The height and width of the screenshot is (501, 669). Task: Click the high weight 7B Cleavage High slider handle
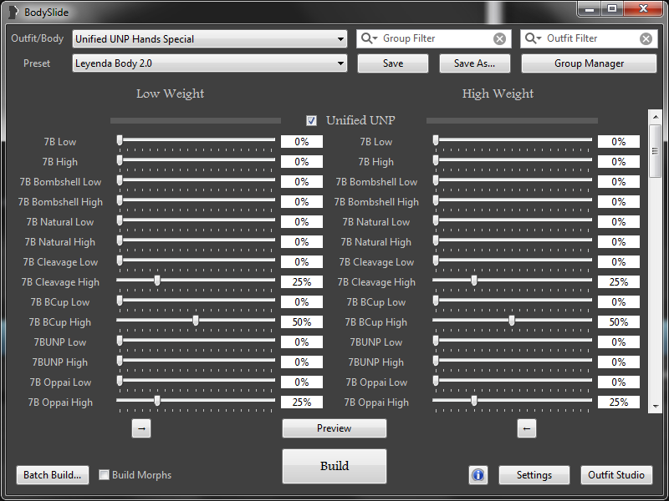[474, 281]
